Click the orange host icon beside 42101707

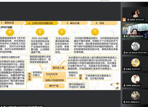(124, 20)
